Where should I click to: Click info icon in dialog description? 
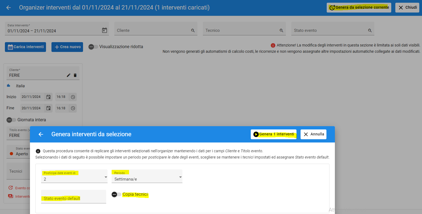point(38,151)
